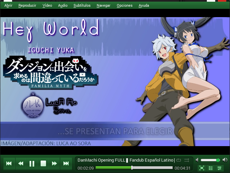Open the equalizer settings icon

pos(220,168)
